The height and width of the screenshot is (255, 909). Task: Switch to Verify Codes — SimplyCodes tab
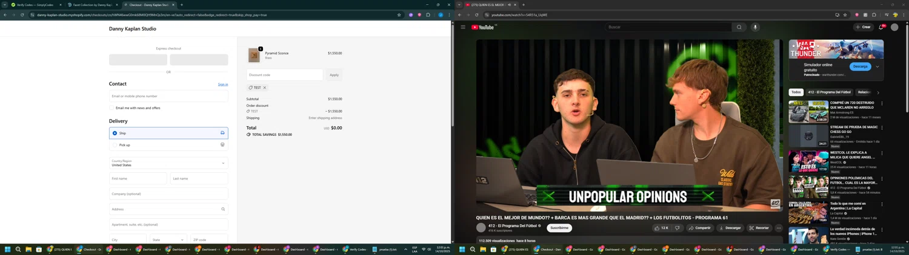[x=35, y=5]
